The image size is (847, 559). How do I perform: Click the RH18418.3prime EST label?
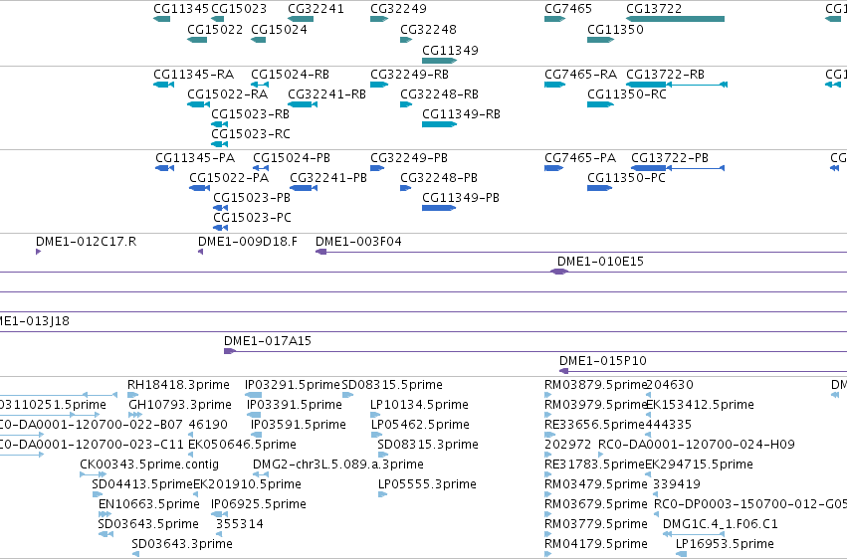[178, 385]
